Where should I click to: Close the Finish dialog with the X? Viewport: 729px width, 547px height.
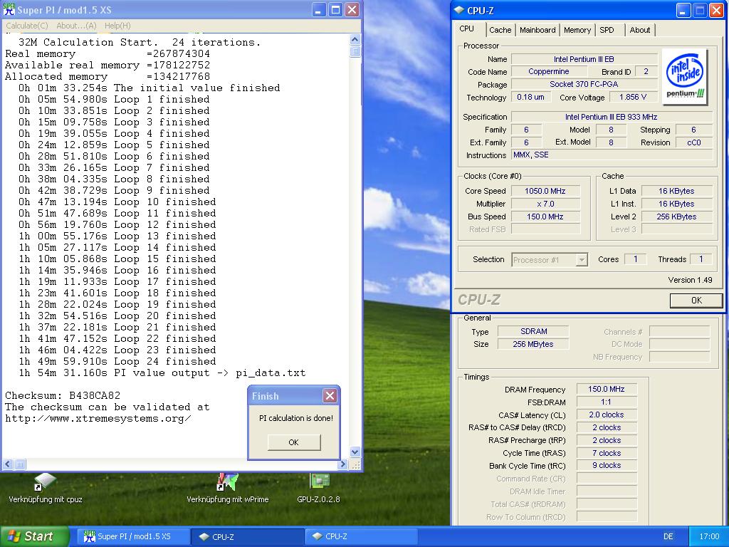point(330,396)
